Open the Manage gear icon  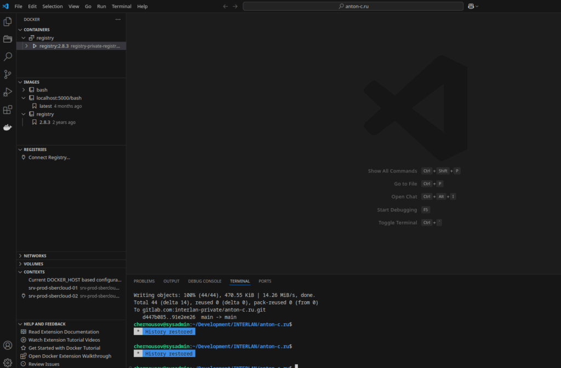click(x=8, y=362)
